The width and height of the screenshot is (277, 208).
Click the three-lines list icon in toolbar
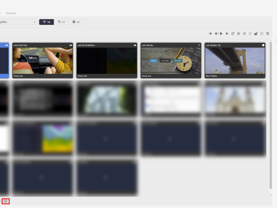click(250, 33)
